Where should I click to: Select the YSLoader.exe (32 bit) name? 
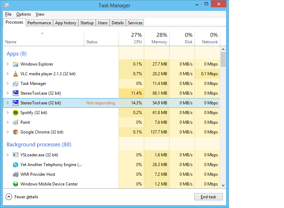coord(39,155)
